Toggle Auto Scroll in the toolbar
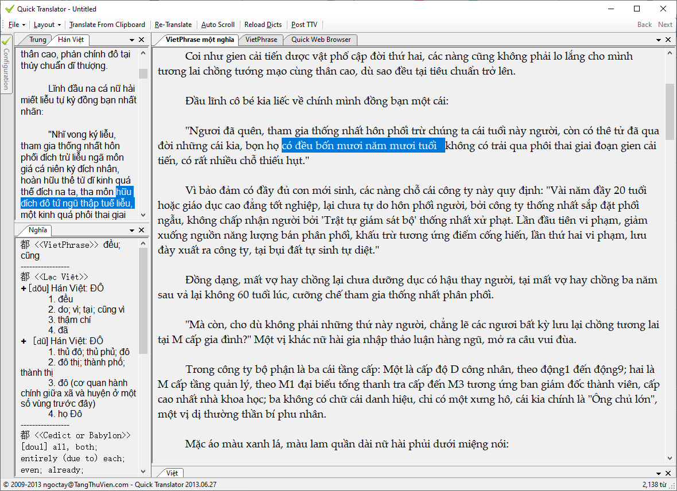Viewport: 677px width, 491px height. click(218, 25)
